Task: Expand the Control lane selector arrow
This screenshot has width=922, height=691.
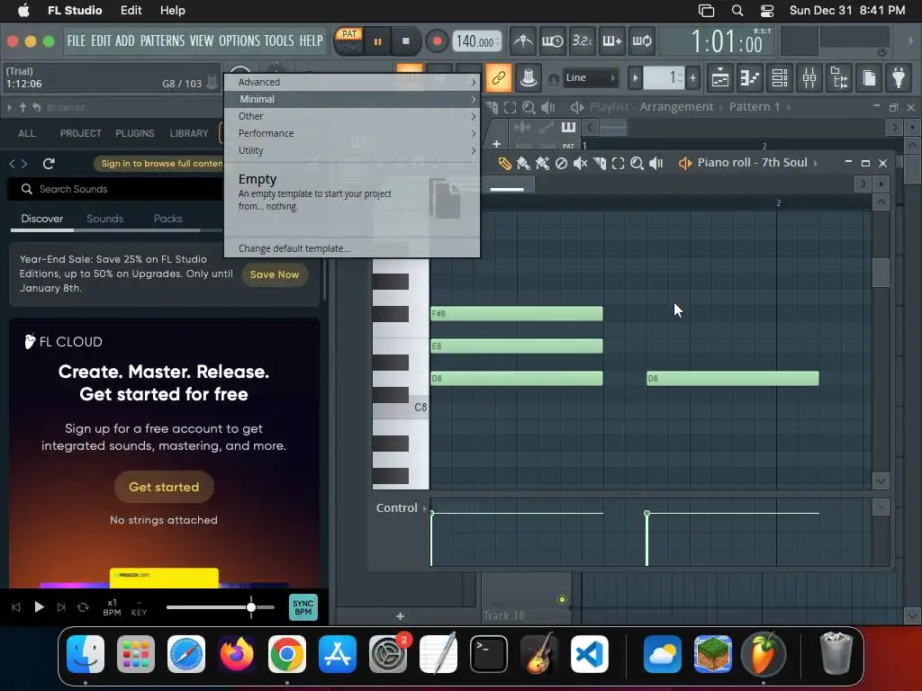Action: 425,508
